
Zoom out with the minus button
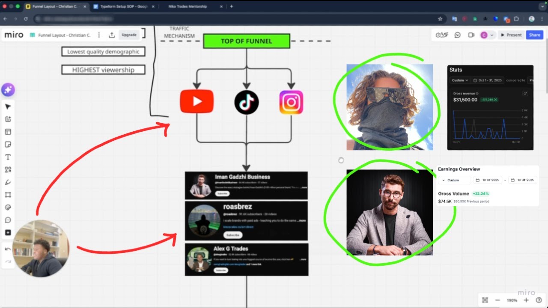pyautogui.click(x=497, y=300)
